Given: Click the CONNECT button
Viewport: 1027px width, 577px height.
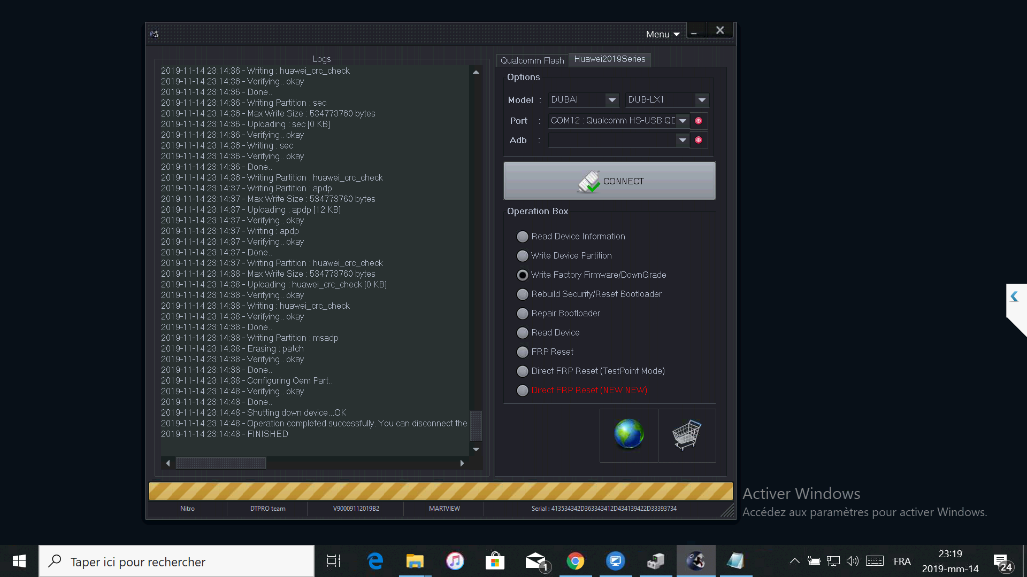Looking at the screenshot, I should (x=609, y=181).
